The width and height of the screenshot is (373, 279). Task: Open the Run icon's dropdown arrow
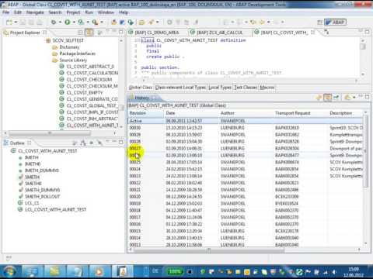74,22
